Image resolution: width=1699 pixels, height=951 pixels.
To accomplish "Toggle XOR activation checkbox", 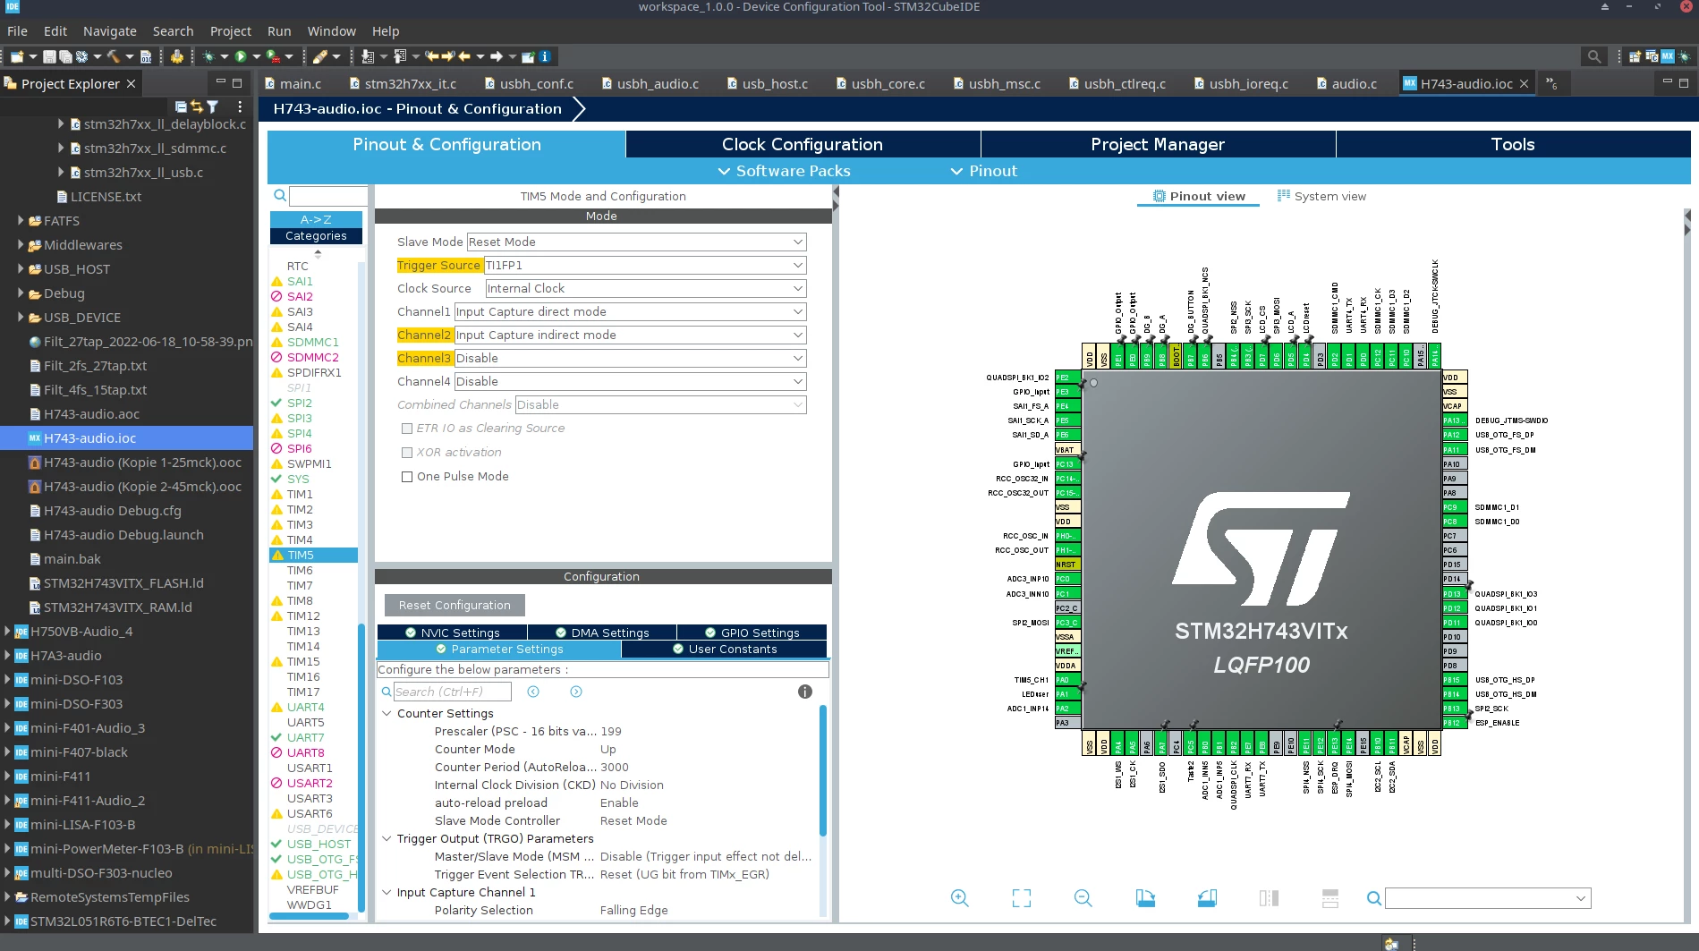I will click(x=407, y=453).
